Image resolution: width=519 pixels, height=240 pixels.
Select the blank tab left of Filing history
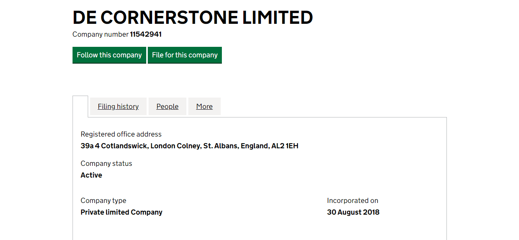click(80, 106)
